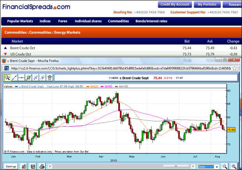
Task: Click the Firefox logo in popup title bar
Action: click(x=4, y=61)
